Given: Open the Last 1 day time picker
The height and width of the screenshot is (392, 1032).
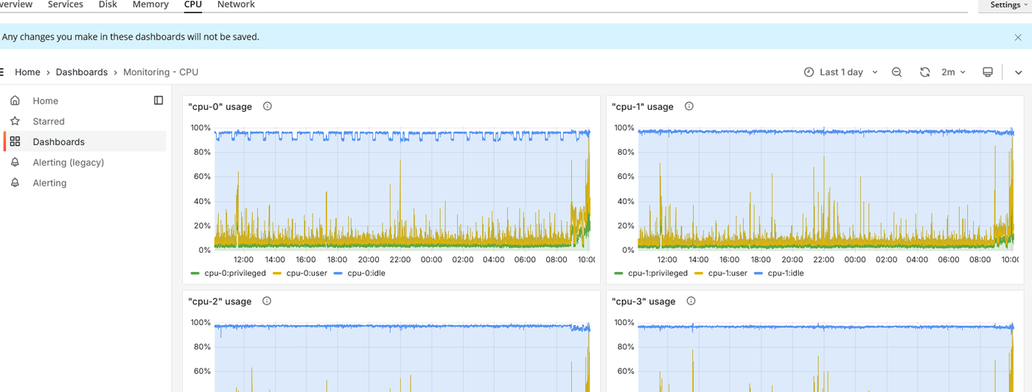Looking at the screenshot, I should pyautogui.click(x=841, y=72).
